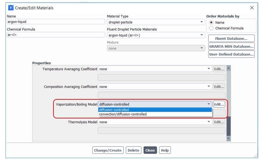The width and height of the screenshot is (265, 161).
Task: Open Composition Averaging Coefficient dropdown
Action: 155,87
